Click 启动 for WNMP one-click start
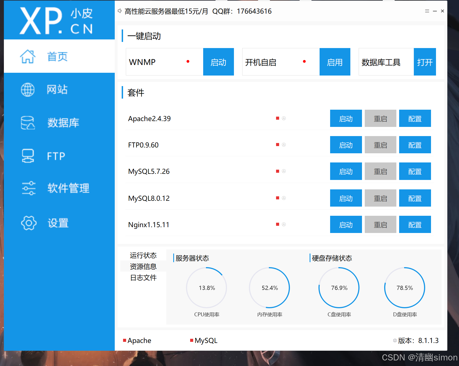 (x=218, y=62)
